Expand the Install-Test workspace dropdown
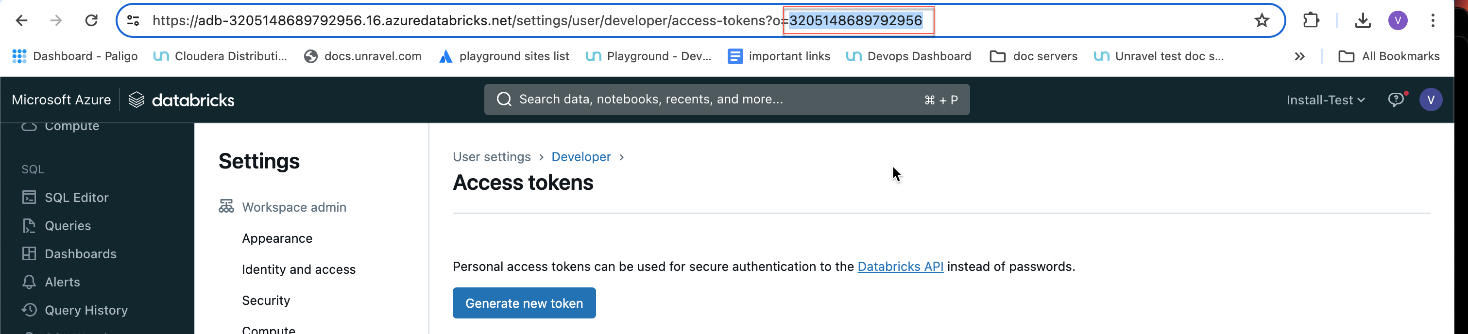 click(1325, 100)
